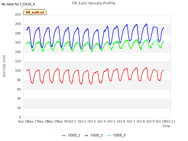Click the 0 y-axis tick label

pyautogui.click(x=20, y=117)
